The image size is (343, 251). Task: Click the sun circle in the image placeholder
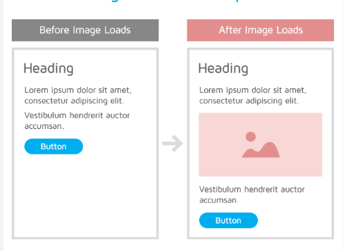point(250,137)
